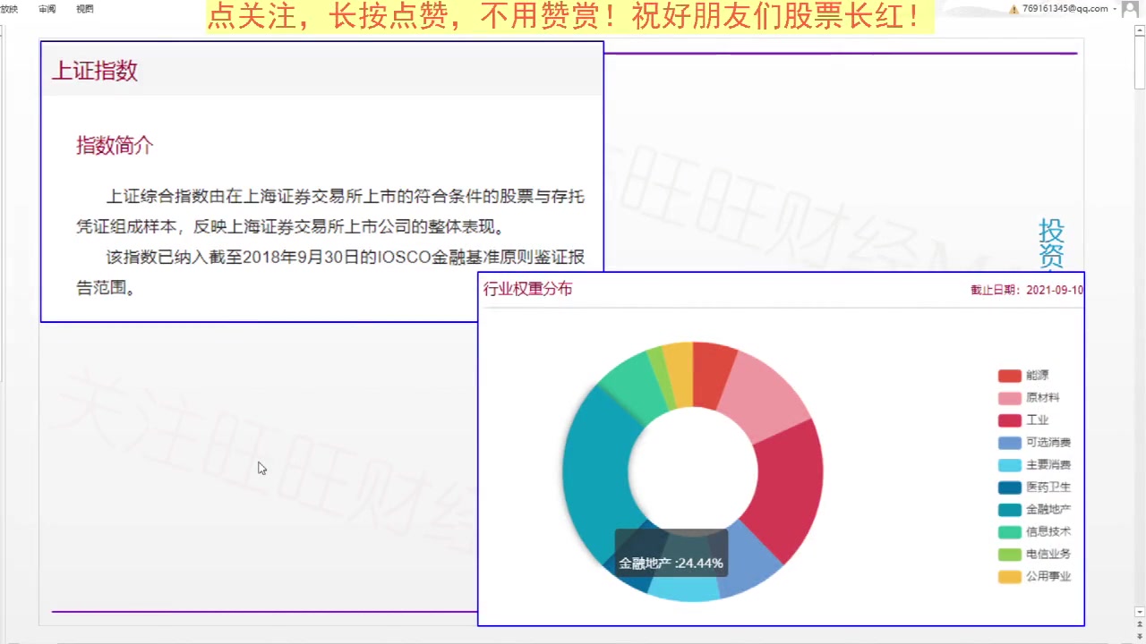Click the 指数简介 subheading
The width and height of the screenshot is (1146, 644).
115,145
